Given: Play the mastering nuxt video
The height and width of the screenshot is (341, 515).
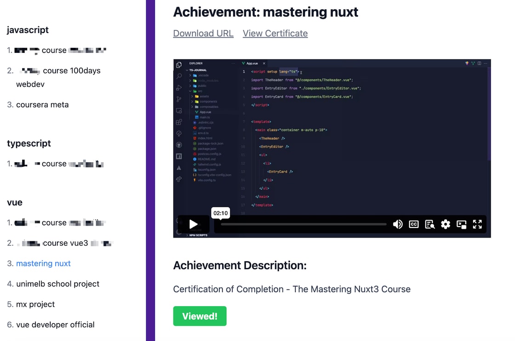Looking at the screenshot, I should (193, 224).
